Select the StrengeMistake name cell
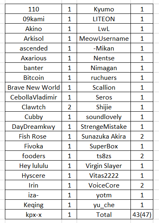This screenshot has height=223, width=159. 104,126
